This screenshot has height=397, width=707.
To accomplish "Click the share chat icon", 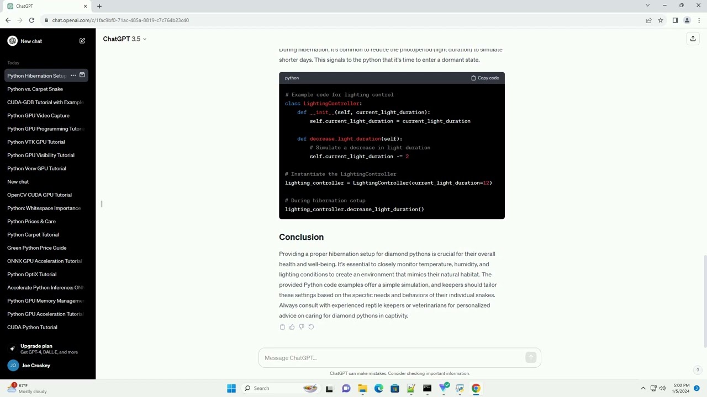I will [693, 39].
